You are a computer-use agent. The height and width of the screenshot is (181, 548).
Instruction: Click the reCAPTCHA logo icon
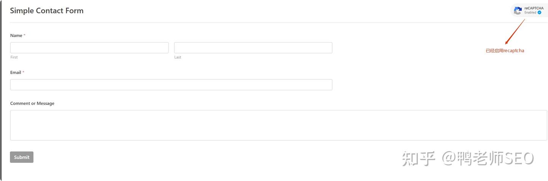click(518, 11)
